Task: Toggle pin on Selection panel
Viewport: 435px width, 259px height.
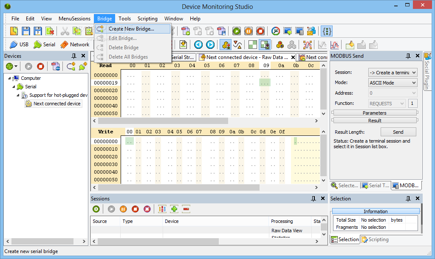Action: [x=408, y=199]
